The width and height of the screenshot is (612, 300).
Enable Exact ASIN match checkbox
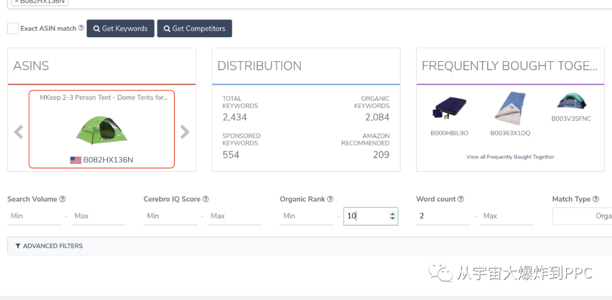(x=12, y=28)
